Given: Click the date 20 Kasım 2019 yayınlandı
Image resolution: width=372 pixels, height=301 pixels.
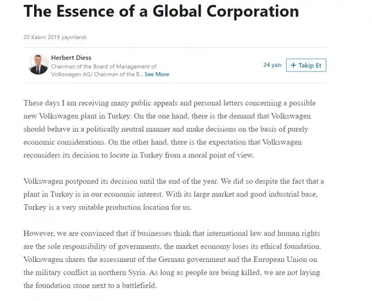Looking at the screenshot, I should 55,37.
